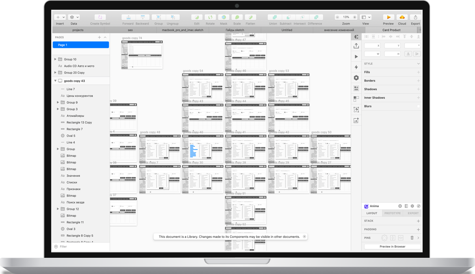475x274 pixels.
Task: Toggle flip horizontal button in inspector
Action: click(408, 54)
